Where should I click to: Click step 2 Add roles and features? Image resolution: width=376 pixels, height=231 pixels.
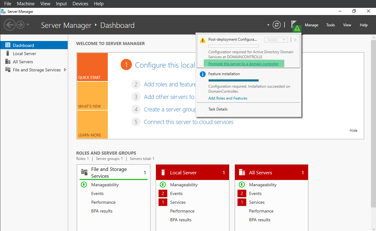[x=170, y=84]
